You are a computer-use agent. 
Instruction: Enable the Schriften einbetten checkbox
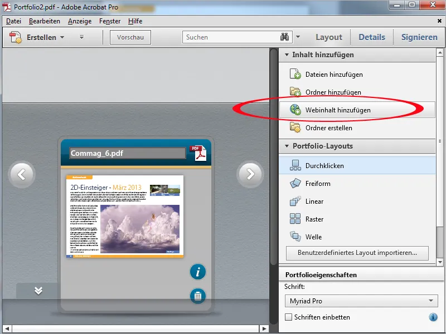(288, 317)
